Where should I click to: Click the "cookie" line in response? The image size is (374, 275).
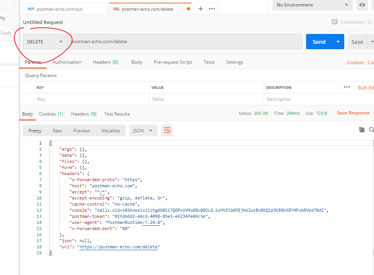199,210
